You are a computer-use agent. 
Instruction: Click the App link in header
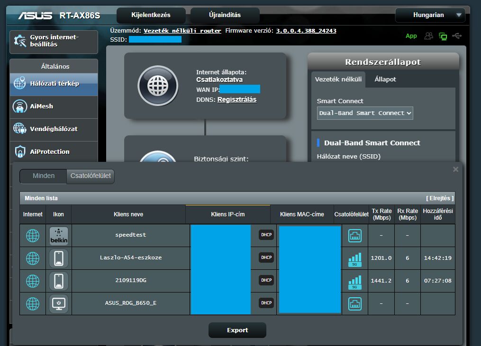411,36
